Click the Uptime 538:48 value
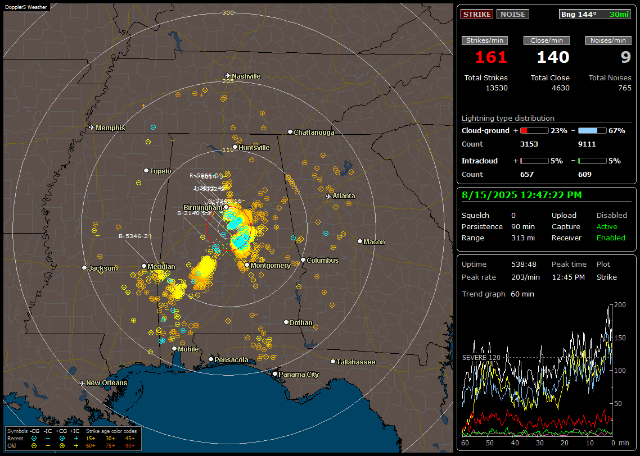 click(x=524, y=265)
